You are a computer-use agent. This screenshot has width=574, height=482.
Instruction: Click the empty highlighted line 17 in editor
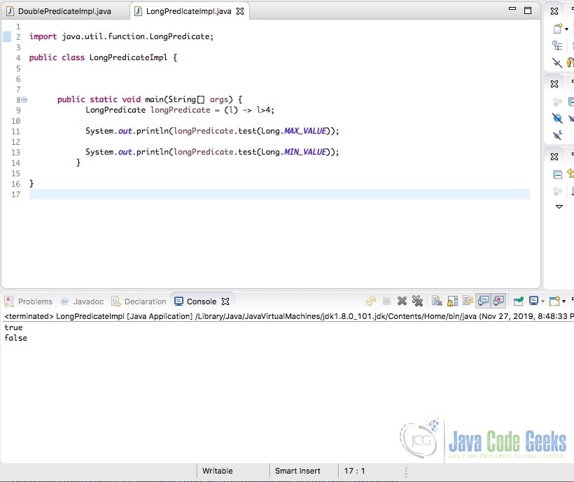pos(279,194)
